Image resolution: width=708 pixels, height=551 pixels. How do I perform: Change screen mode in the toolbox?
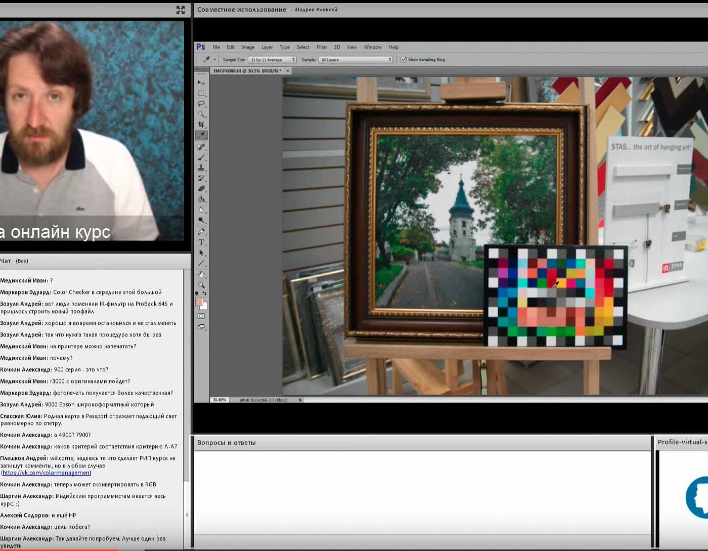click(201, 327)
